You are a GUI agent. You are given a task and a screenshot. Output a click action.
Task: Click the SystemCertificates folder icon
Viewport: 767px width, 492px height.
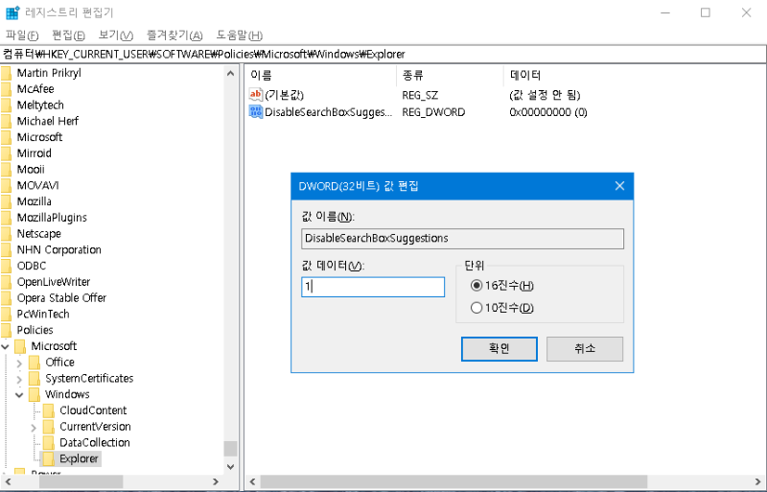click(35, 379)
